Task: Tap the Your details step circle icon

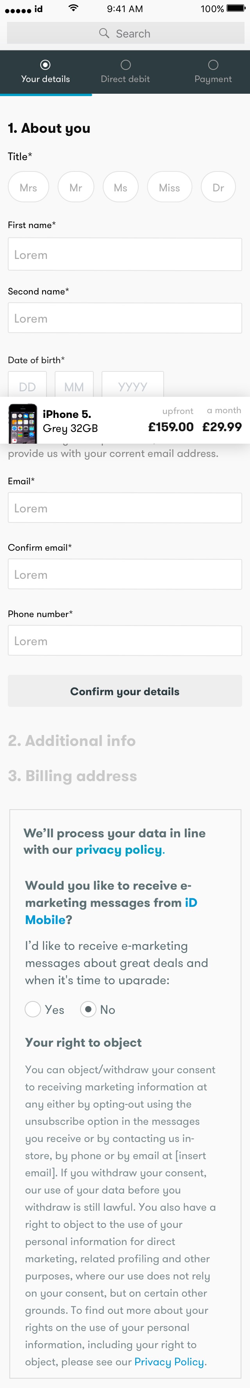Action: tap(46, 65)
